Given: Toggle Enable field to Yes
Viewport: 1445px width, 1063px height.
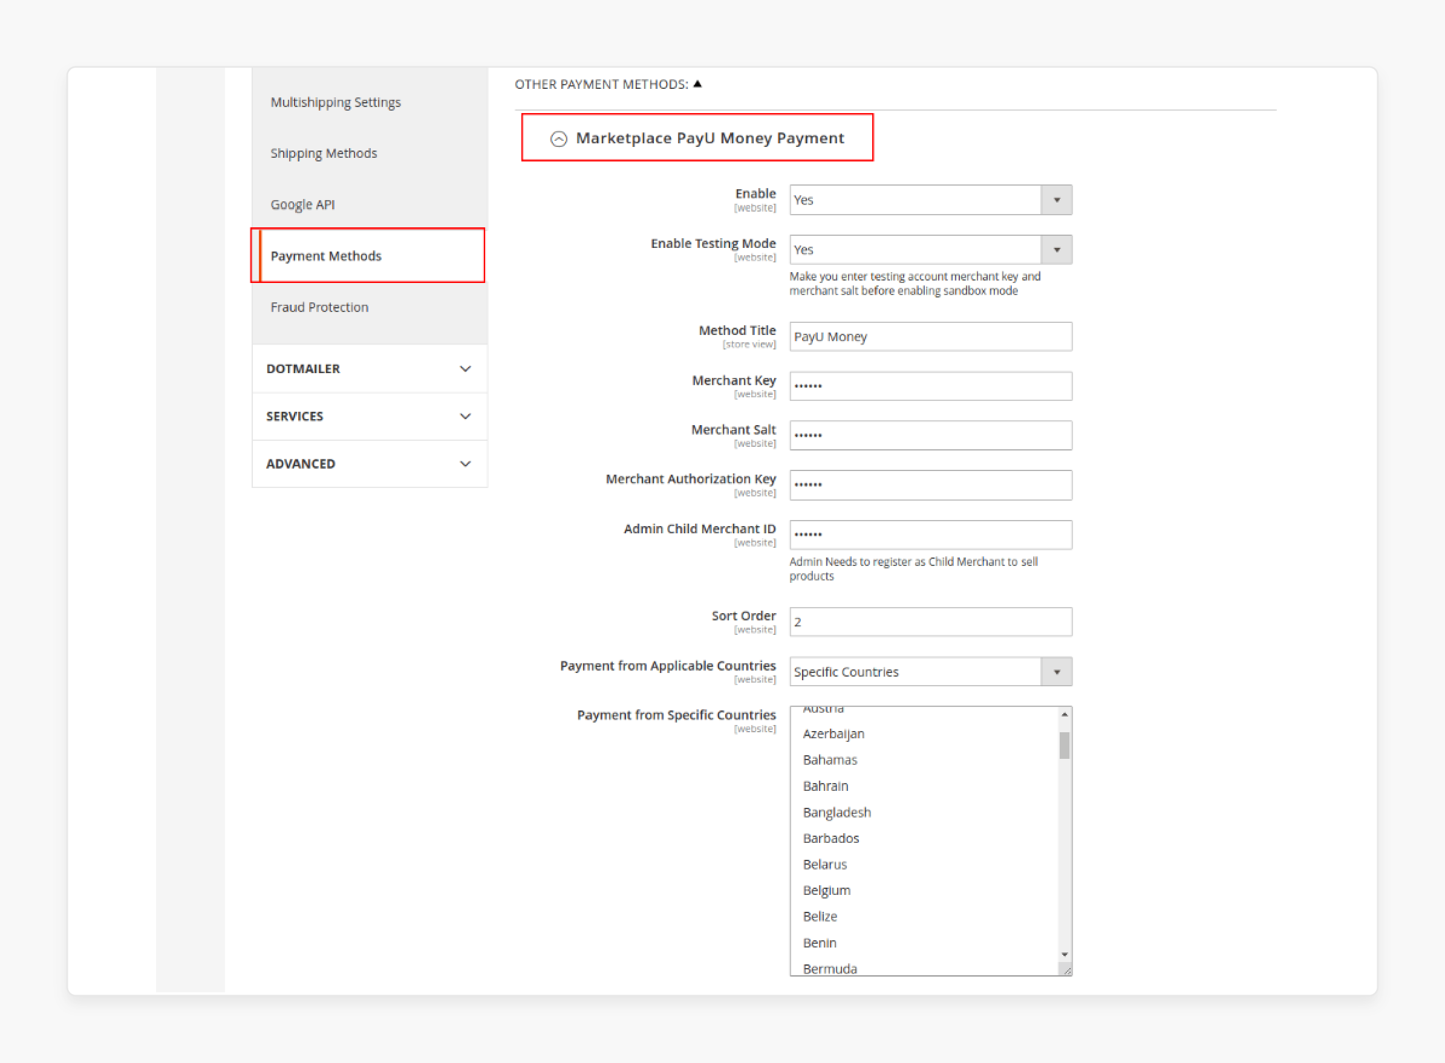Looking at the screenshot, I should 929,200.
